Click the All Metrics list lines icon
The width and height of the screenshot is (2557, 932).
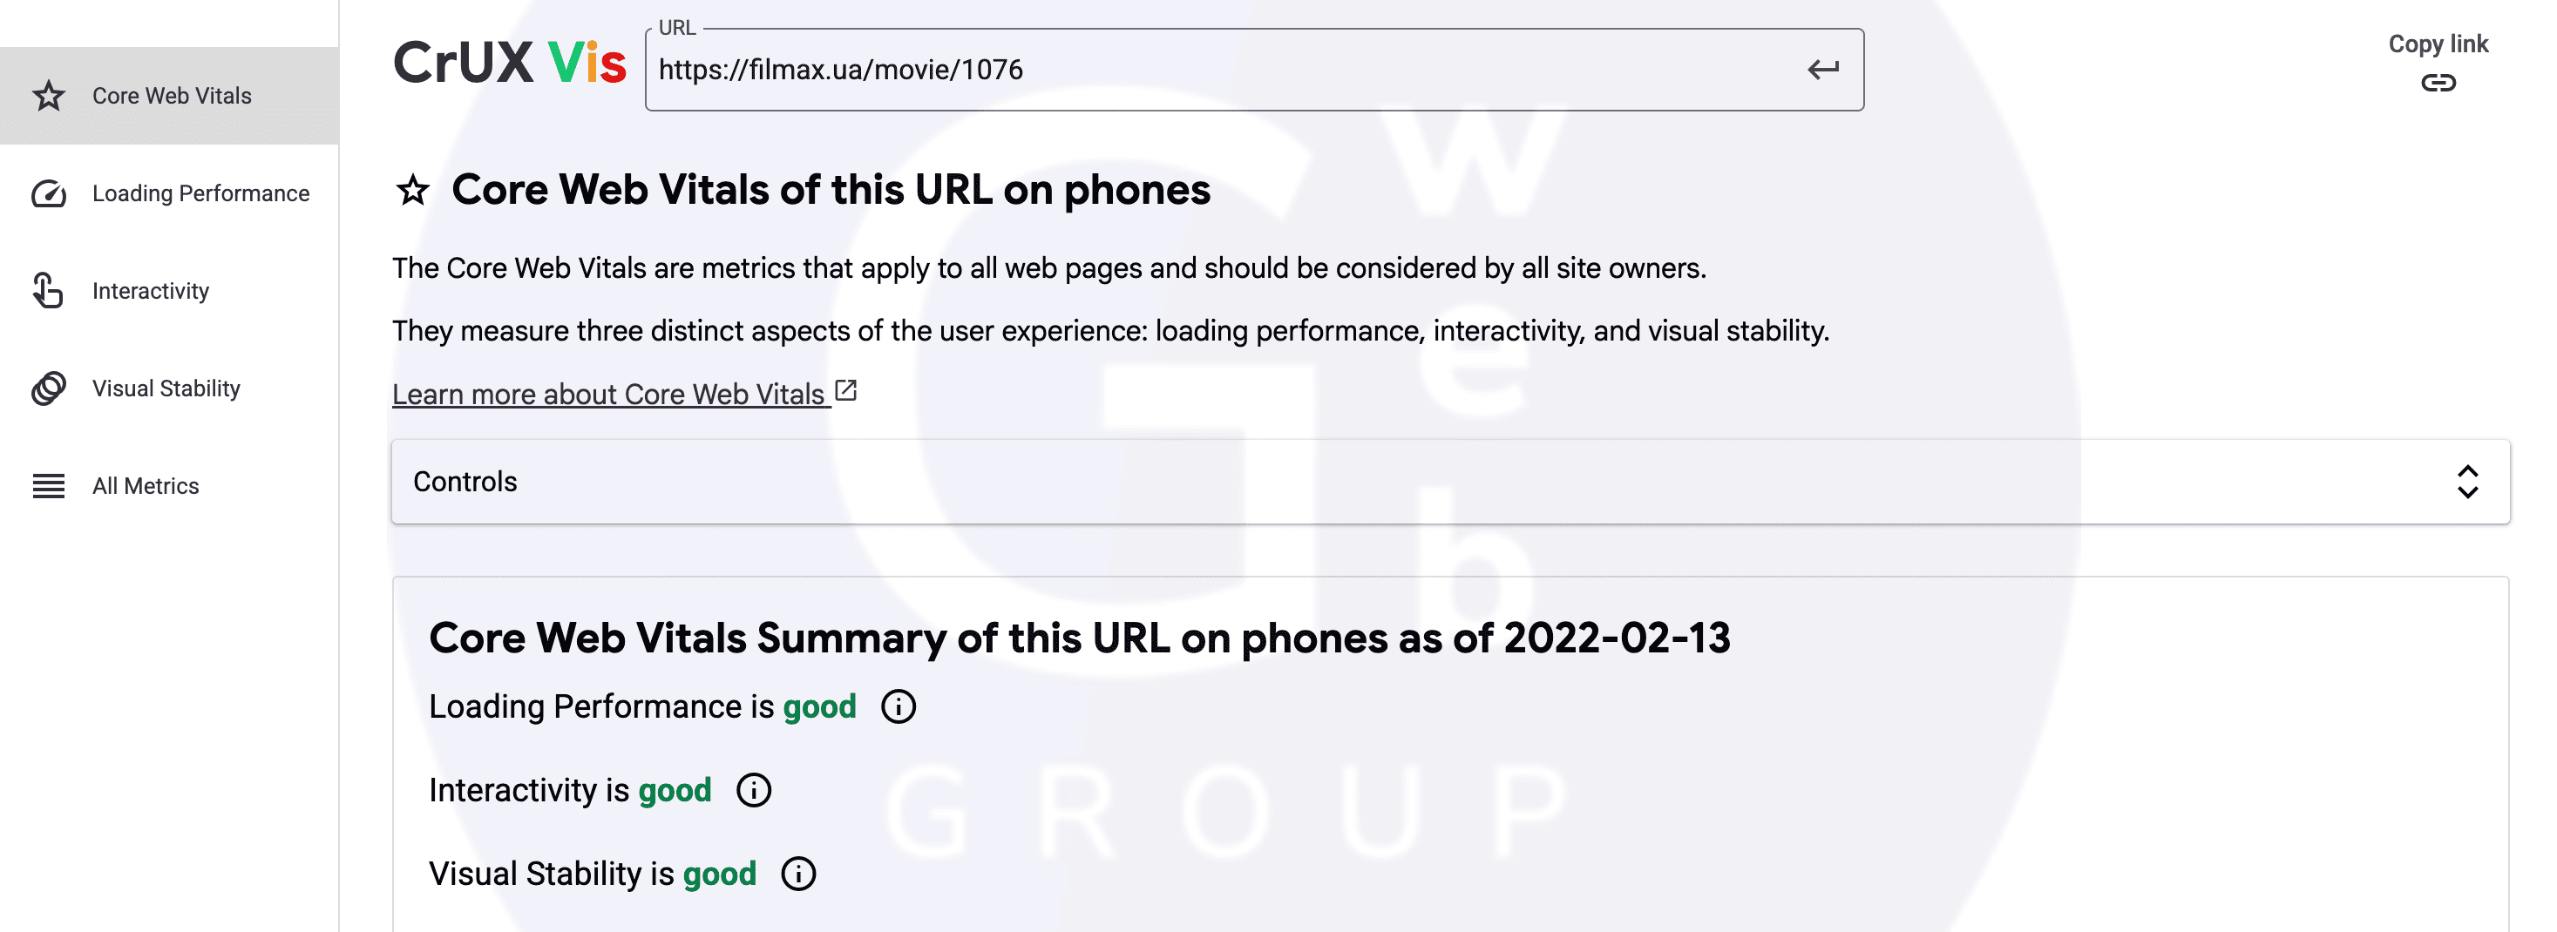pos(49,486)
